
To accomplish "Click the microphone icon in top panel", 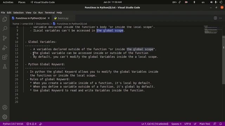I will coord(216,2).
